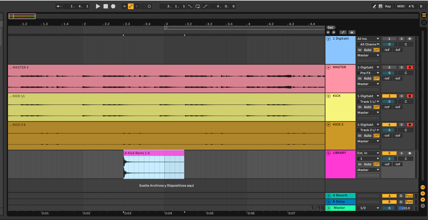This screenshot has width=428, height=220.
Task: Toggle the I-O section visibility button
Action: [x=423, y=187]
